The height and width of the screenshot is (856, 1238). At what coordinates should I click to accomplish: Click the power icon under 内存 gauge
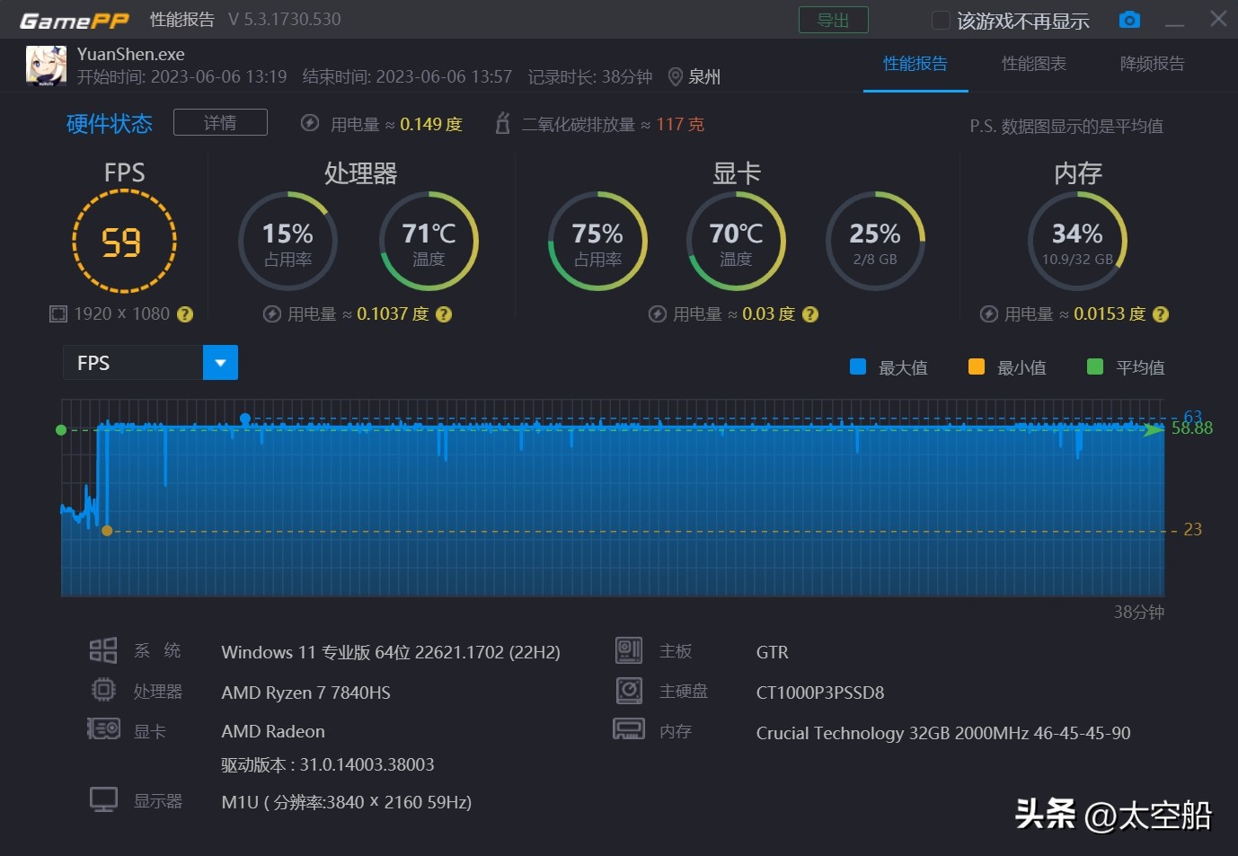click(989, 313)
